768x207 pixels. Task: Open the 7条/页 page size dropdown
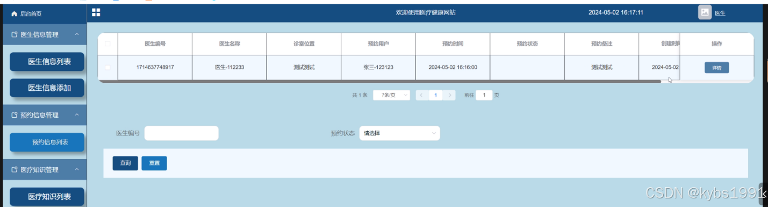click(391, 95)
